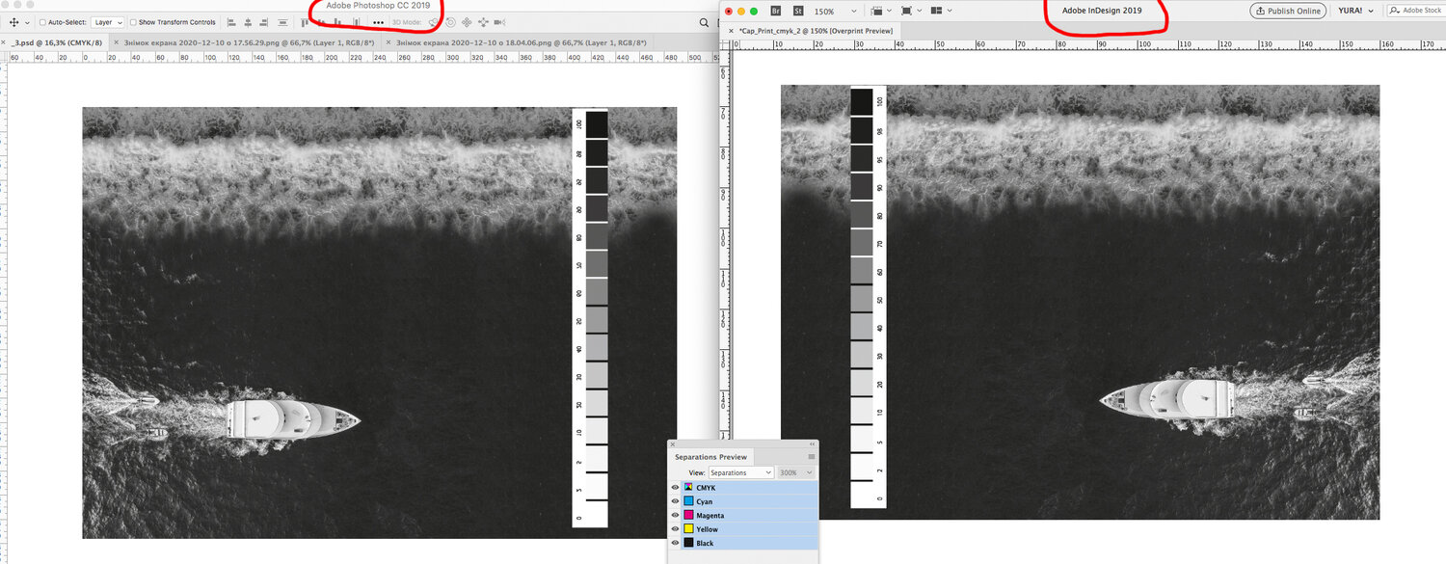Click Align top edges icon

(305, 22)
